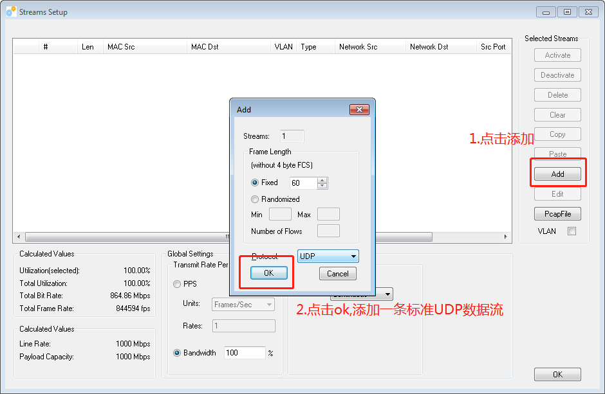Choose the PPS transmit rate option
605x394 pixels.
(x=177, y=284)
